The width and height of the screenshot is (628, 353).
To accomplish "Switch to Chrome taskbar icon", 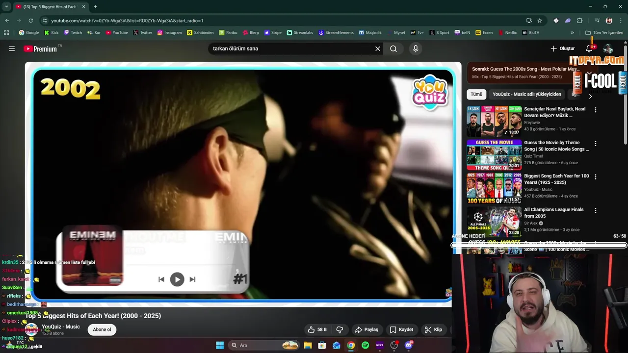I will coord(351,345).
